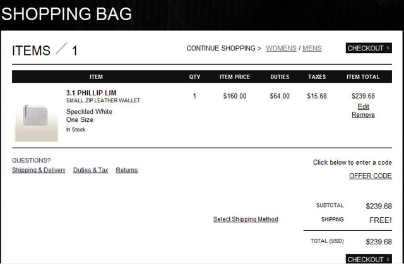Edit the wallet item
Image resolution: width=404 pixels, height=264 pixels.
(x=363, y=107)
